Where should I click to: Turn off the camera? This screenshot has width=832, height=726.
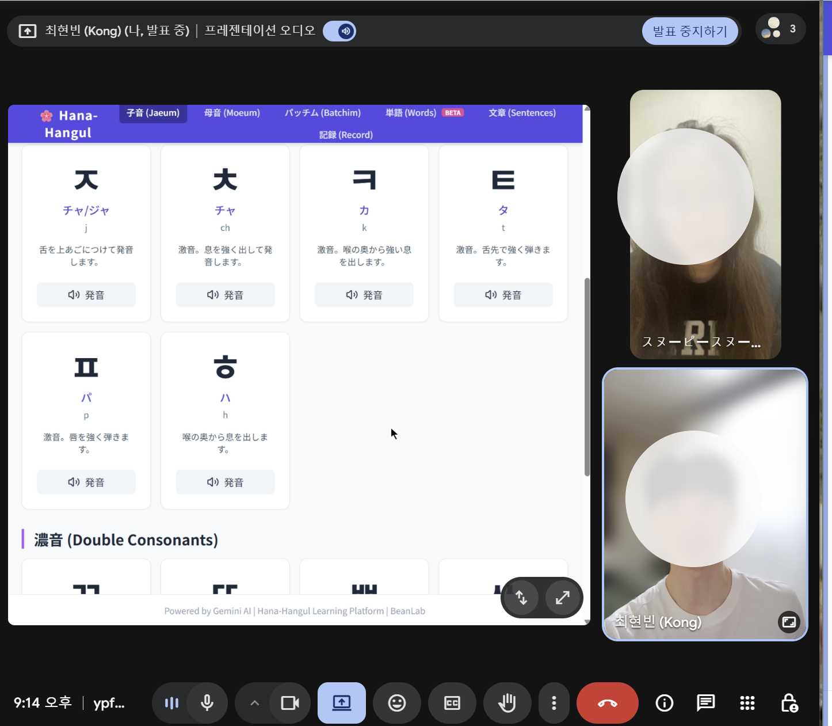(290, 703)
